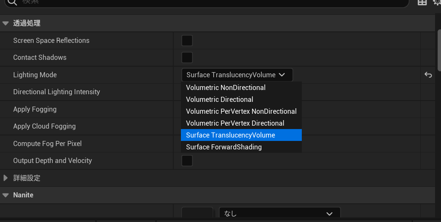Choose the Volumetric Directional option
This screenshot has width=441, height=222.
[220, 100]
